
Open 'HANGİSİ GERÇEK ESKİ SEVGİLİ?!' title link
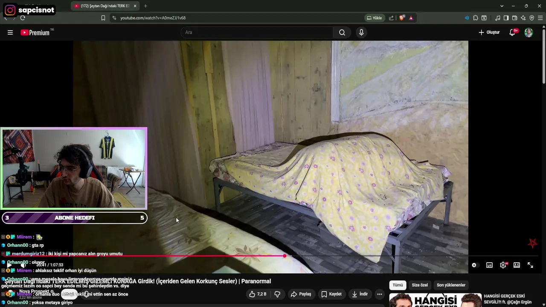[x=508, y=299]
